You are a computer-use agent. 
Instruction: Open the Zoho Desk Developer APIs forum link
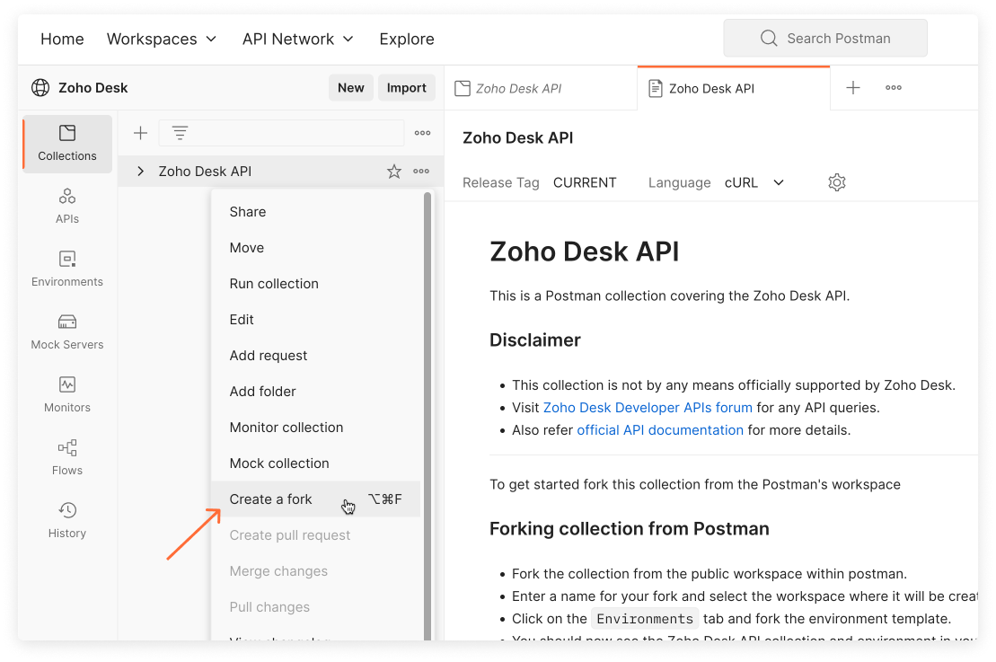(x=648, y=408)
